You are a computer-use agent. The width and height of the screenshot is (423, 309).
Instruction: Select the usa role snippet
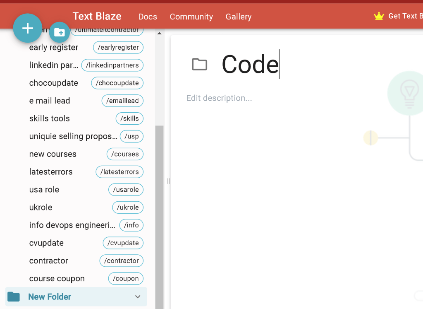pos(44,190)
